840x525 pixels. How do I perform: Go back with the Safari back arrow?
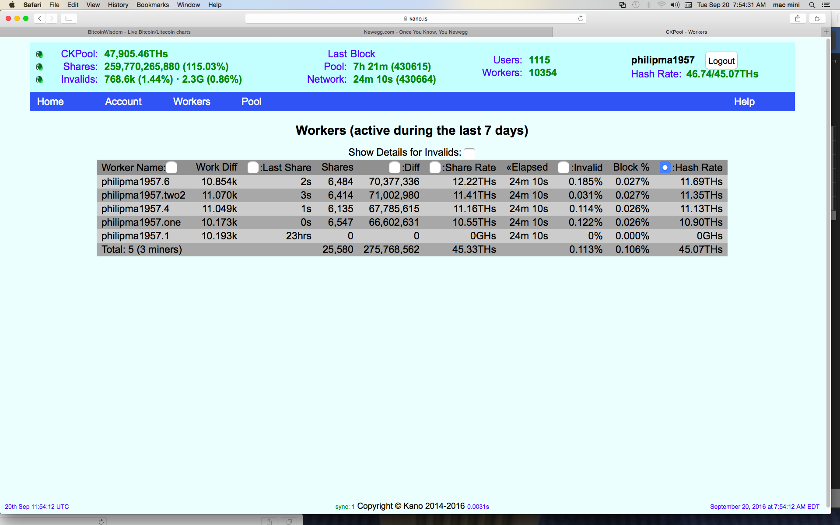coord(40,18)
